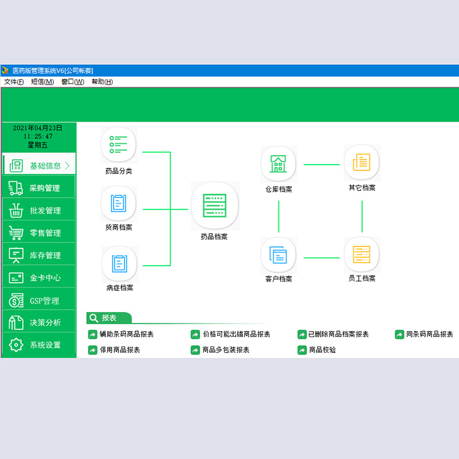Viewport: 459px width, 459px height.
Task: Select 采购管理 in the sidebar
Action: click(x=39, y=188)
